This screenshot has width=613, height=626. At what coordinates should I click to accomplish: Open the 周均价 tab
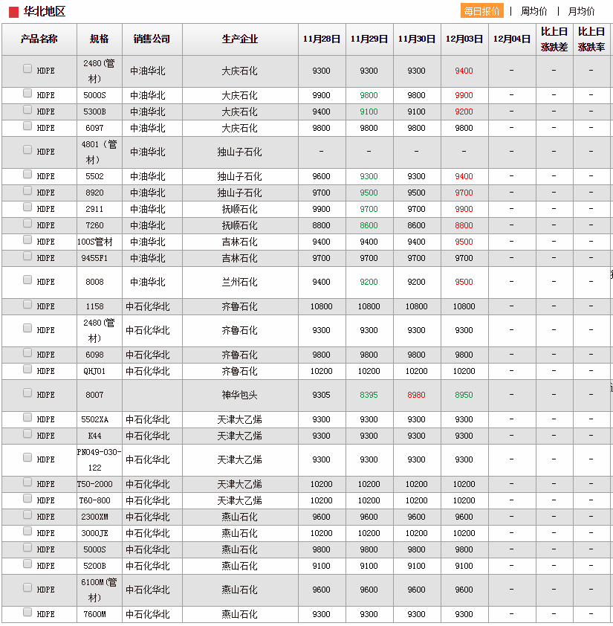pos(533,11)
